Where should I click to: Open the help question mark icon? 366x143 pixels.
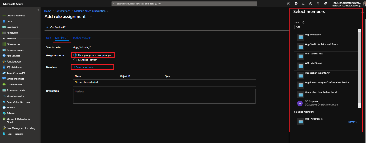[x=318, y=4]
